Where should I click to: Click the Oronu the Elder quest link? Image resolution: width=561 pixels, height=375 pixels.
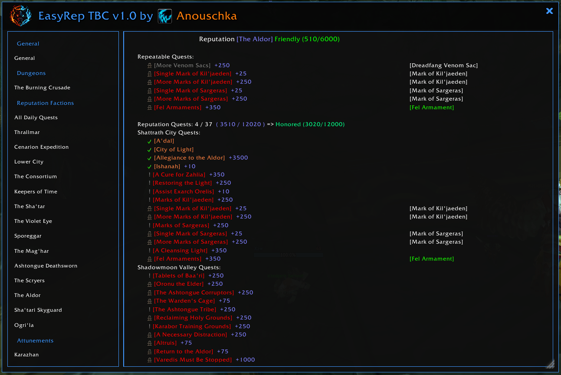click(x=179, y=284)
